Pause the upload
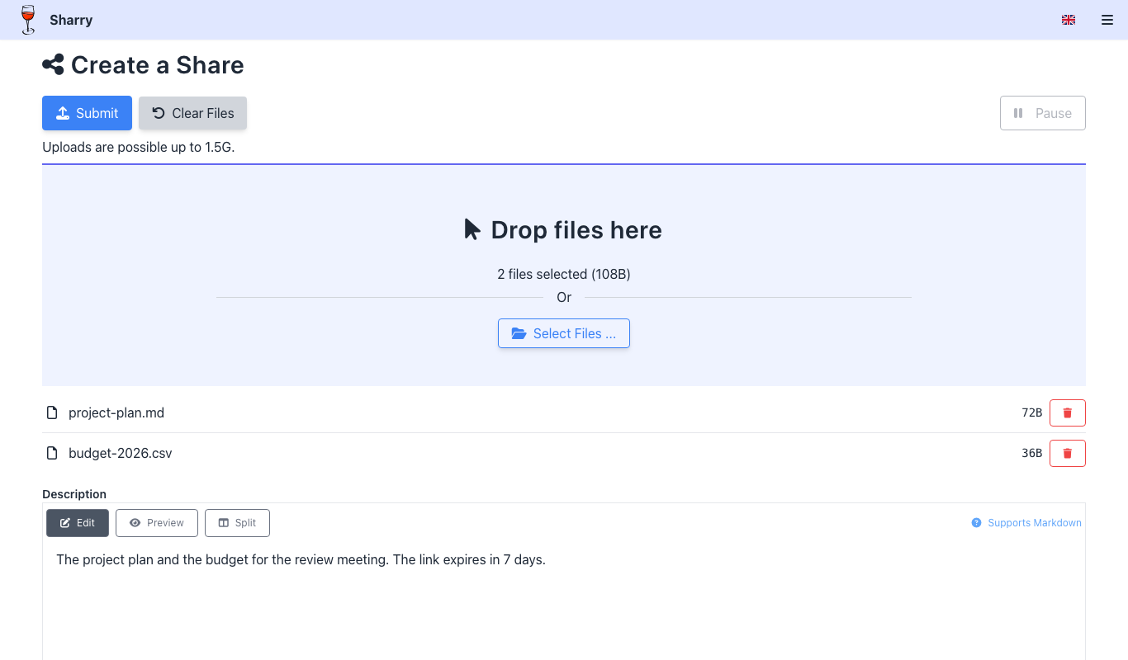Screen dimensions: 1128x660 click(x=1042, y=113)
